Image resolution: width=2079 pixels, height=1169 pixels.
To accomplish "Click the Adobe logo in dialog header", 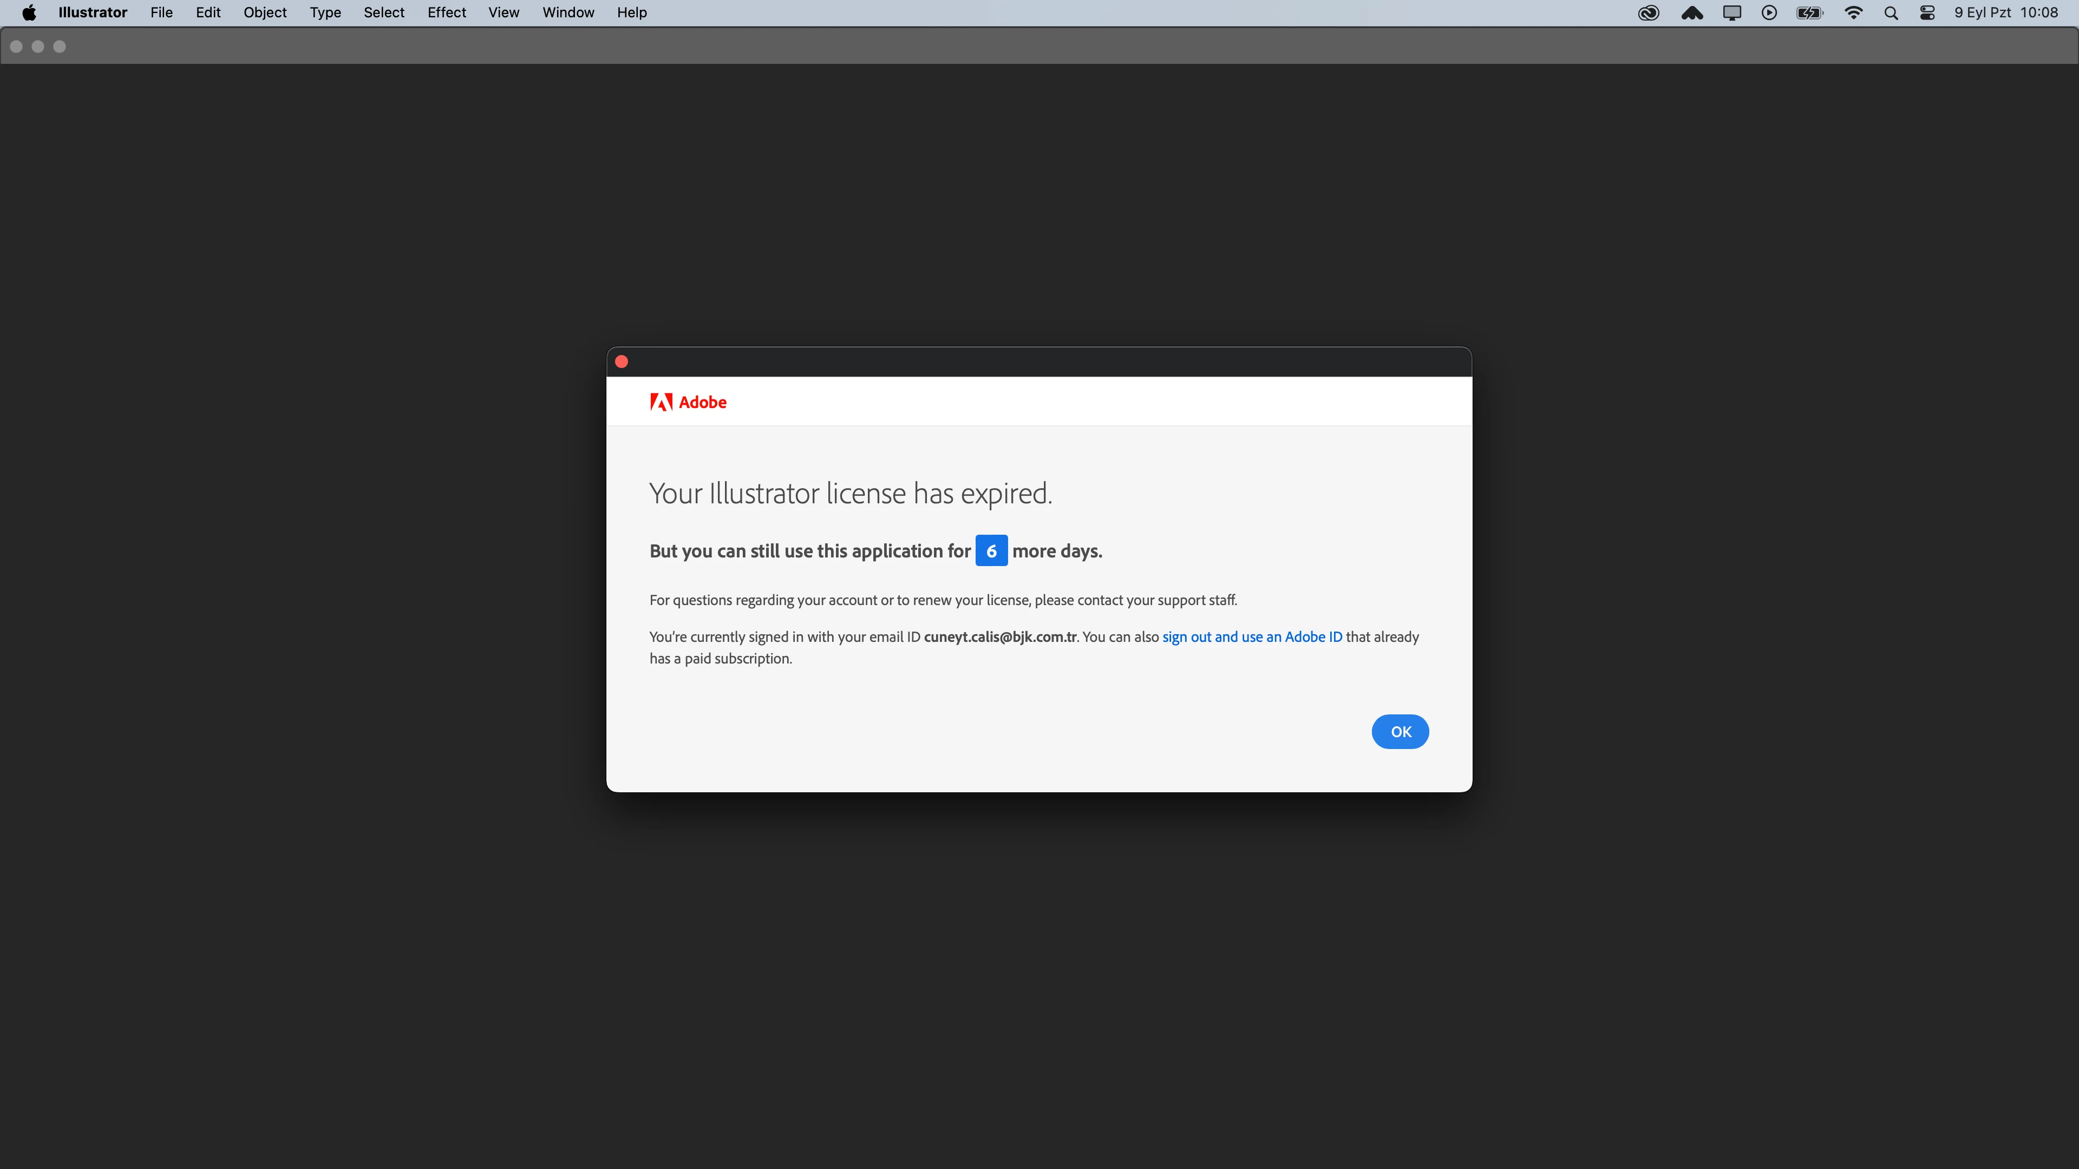I will tap(688, 402).
